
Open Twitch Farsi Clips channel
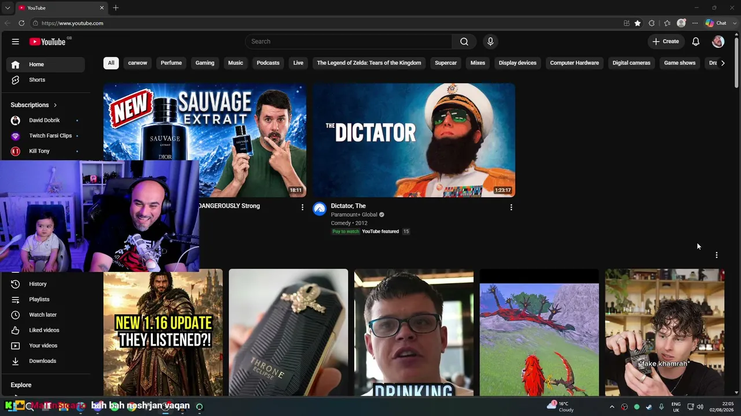[46, 136]
